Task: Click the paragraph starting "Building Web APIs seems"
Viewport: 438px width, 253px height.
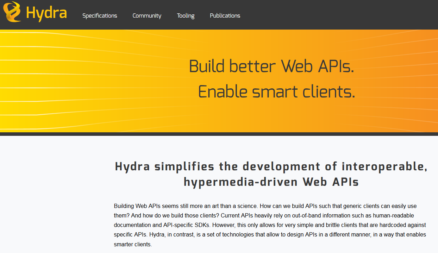Action: coord(270,225)
